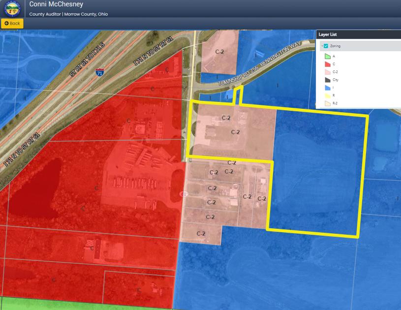Click the route 61 marker on the road

(184, 194)
